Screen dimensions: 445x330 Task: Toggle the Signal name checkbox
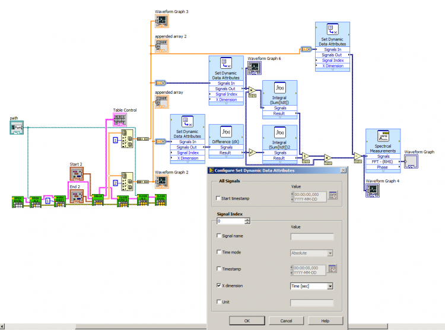point(218,236)
